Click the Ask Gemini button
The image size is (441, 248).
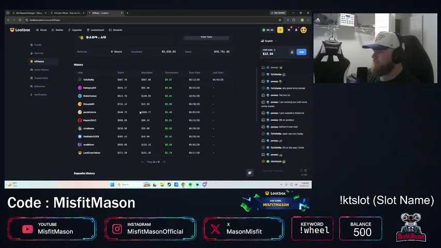(x=278, y=13)
